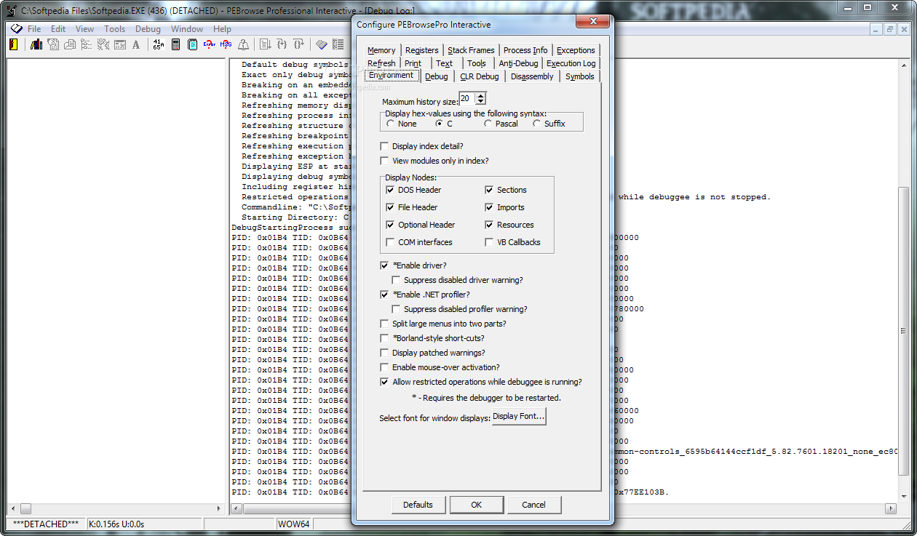
Task: Click the ***DETACHED*** status bar entry
Action: point(46,524)
